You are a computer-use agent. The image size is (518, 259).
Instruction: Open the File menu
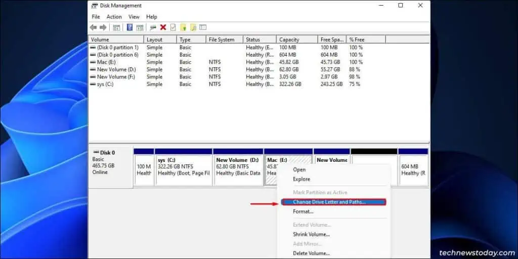click(x=96, y=17)
